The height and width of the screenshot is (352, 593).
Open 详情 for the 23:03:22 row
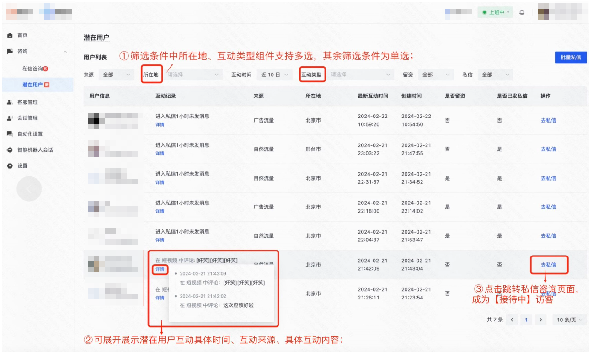[160, 154]
